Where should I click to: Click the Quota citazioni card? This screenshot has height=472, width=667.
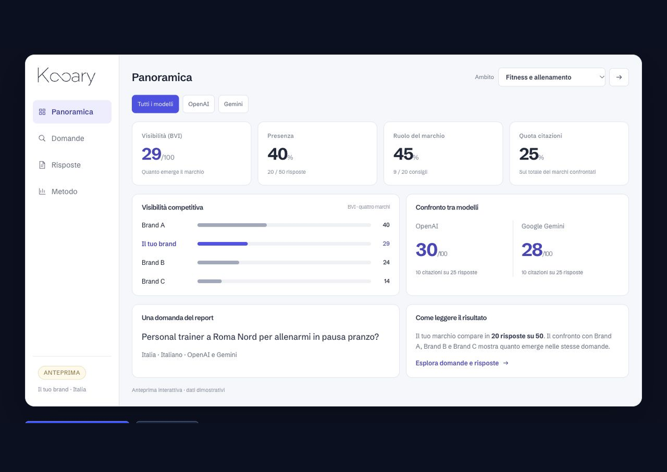tap(569, 153)
